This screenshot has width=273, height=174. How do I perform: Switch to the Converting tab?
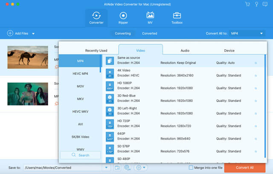click(x=123, y=33)
